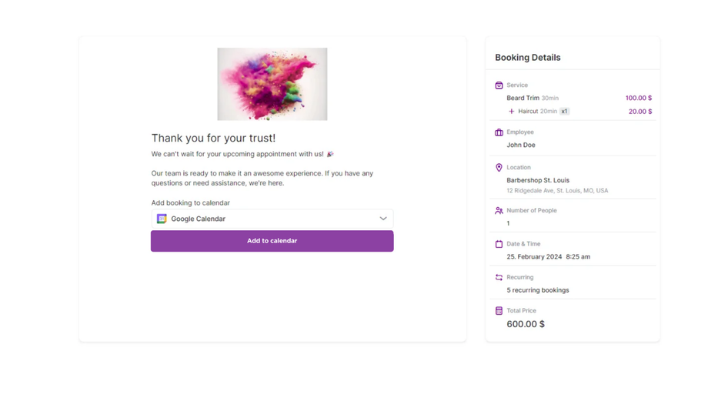The height and width of the screenshot is (398, 708).
Task: Open the Google Calendar dropdown
Action: (272, 219)
